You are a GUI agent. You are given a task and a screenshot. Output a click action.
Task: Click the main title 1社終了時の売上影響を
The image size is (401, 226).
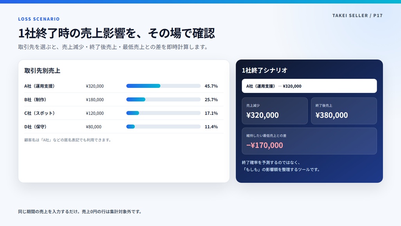pos(116,33)
